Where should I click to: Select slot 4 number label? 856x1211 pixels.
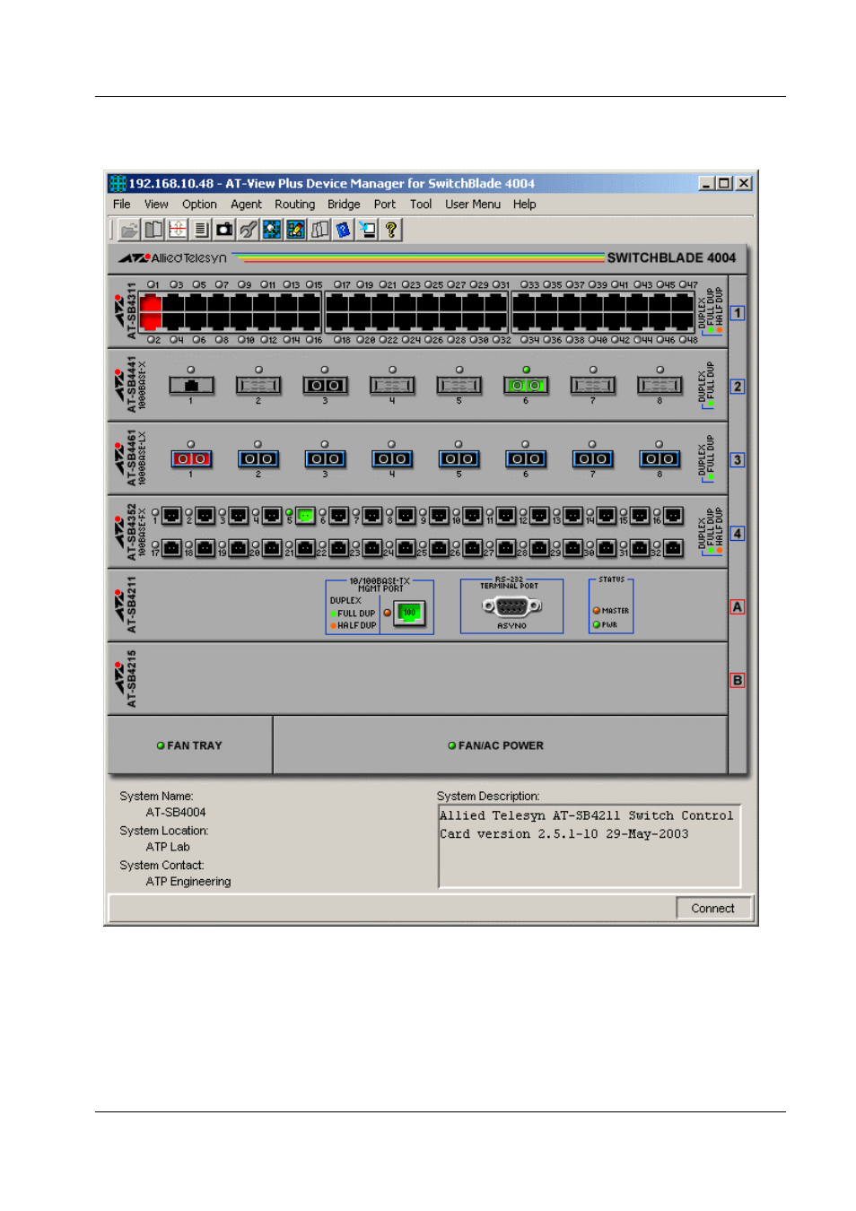737,534
